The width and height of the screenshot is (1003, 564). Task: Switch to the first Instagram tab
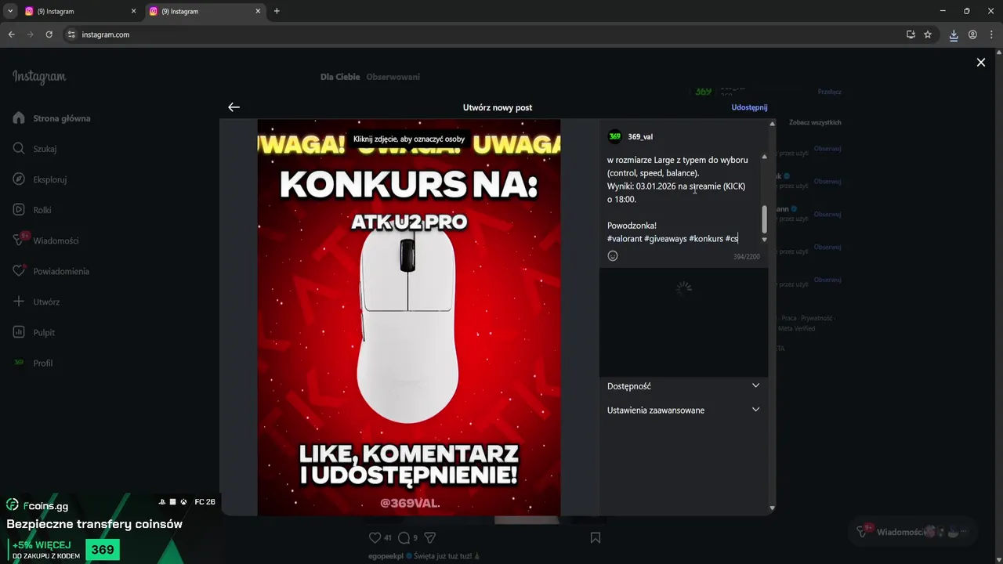pyautogui.click(x=81, y=11)
